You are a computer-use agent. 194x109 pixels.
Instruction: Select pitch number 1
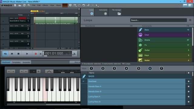(x=91, y=68)
